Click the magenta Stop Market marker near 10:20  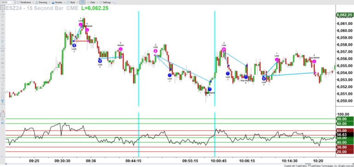click(314, 61)
